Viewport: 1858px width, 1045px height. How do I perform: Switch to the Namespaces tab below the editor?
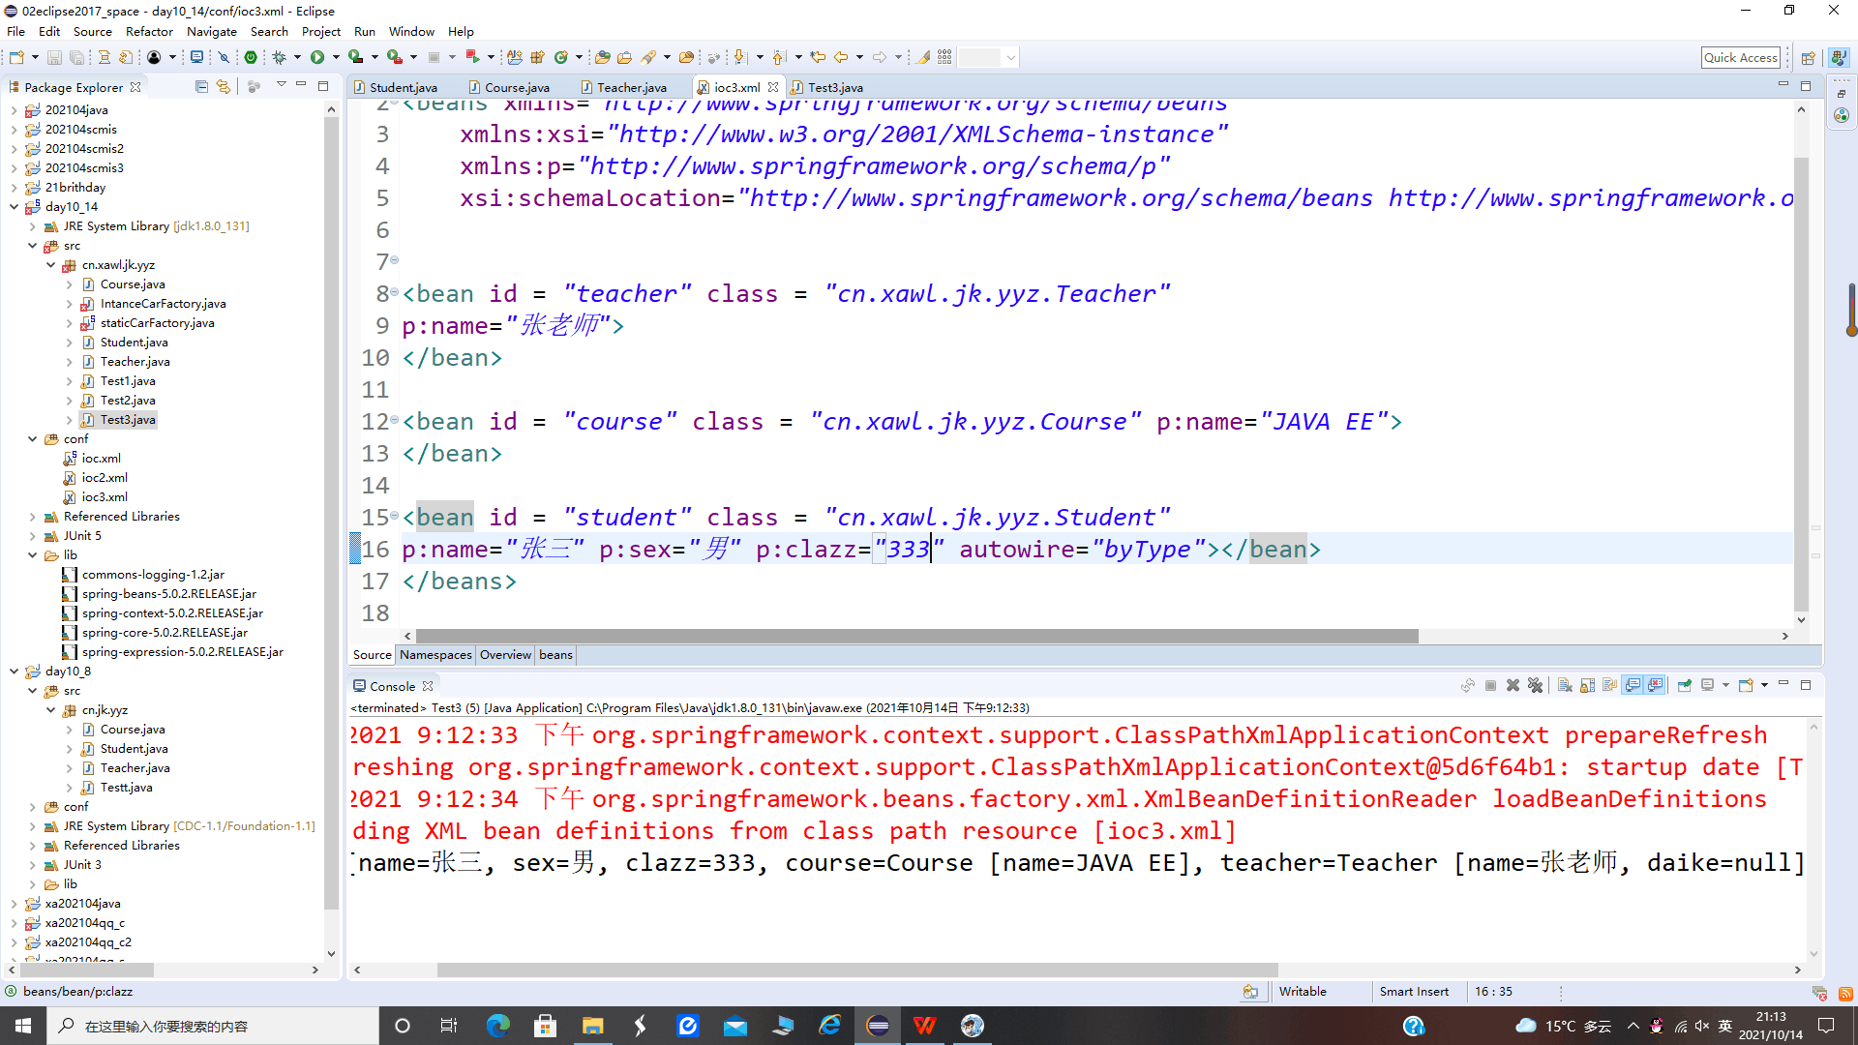(x=435, y=655)
